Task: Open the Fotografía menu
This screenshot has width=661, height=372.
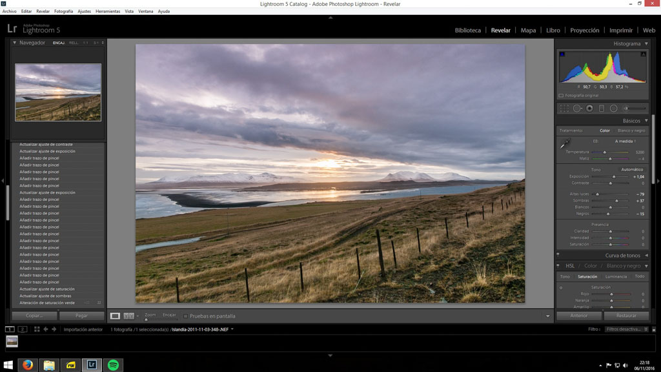Action: point(63,12)
